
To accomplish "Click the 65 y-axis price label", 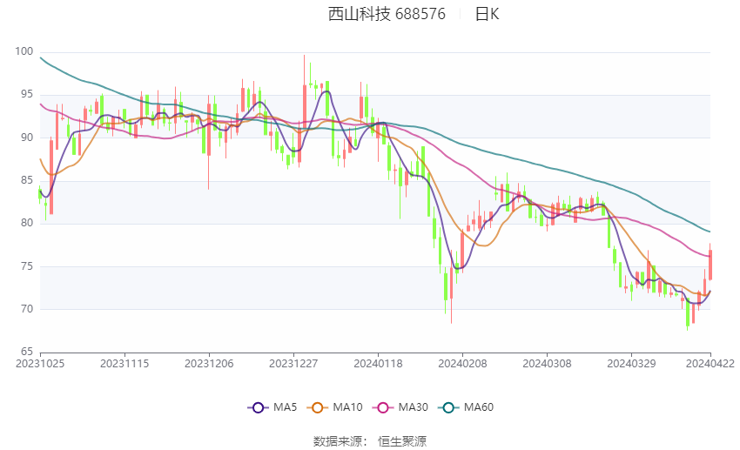I will coord(27,352).
